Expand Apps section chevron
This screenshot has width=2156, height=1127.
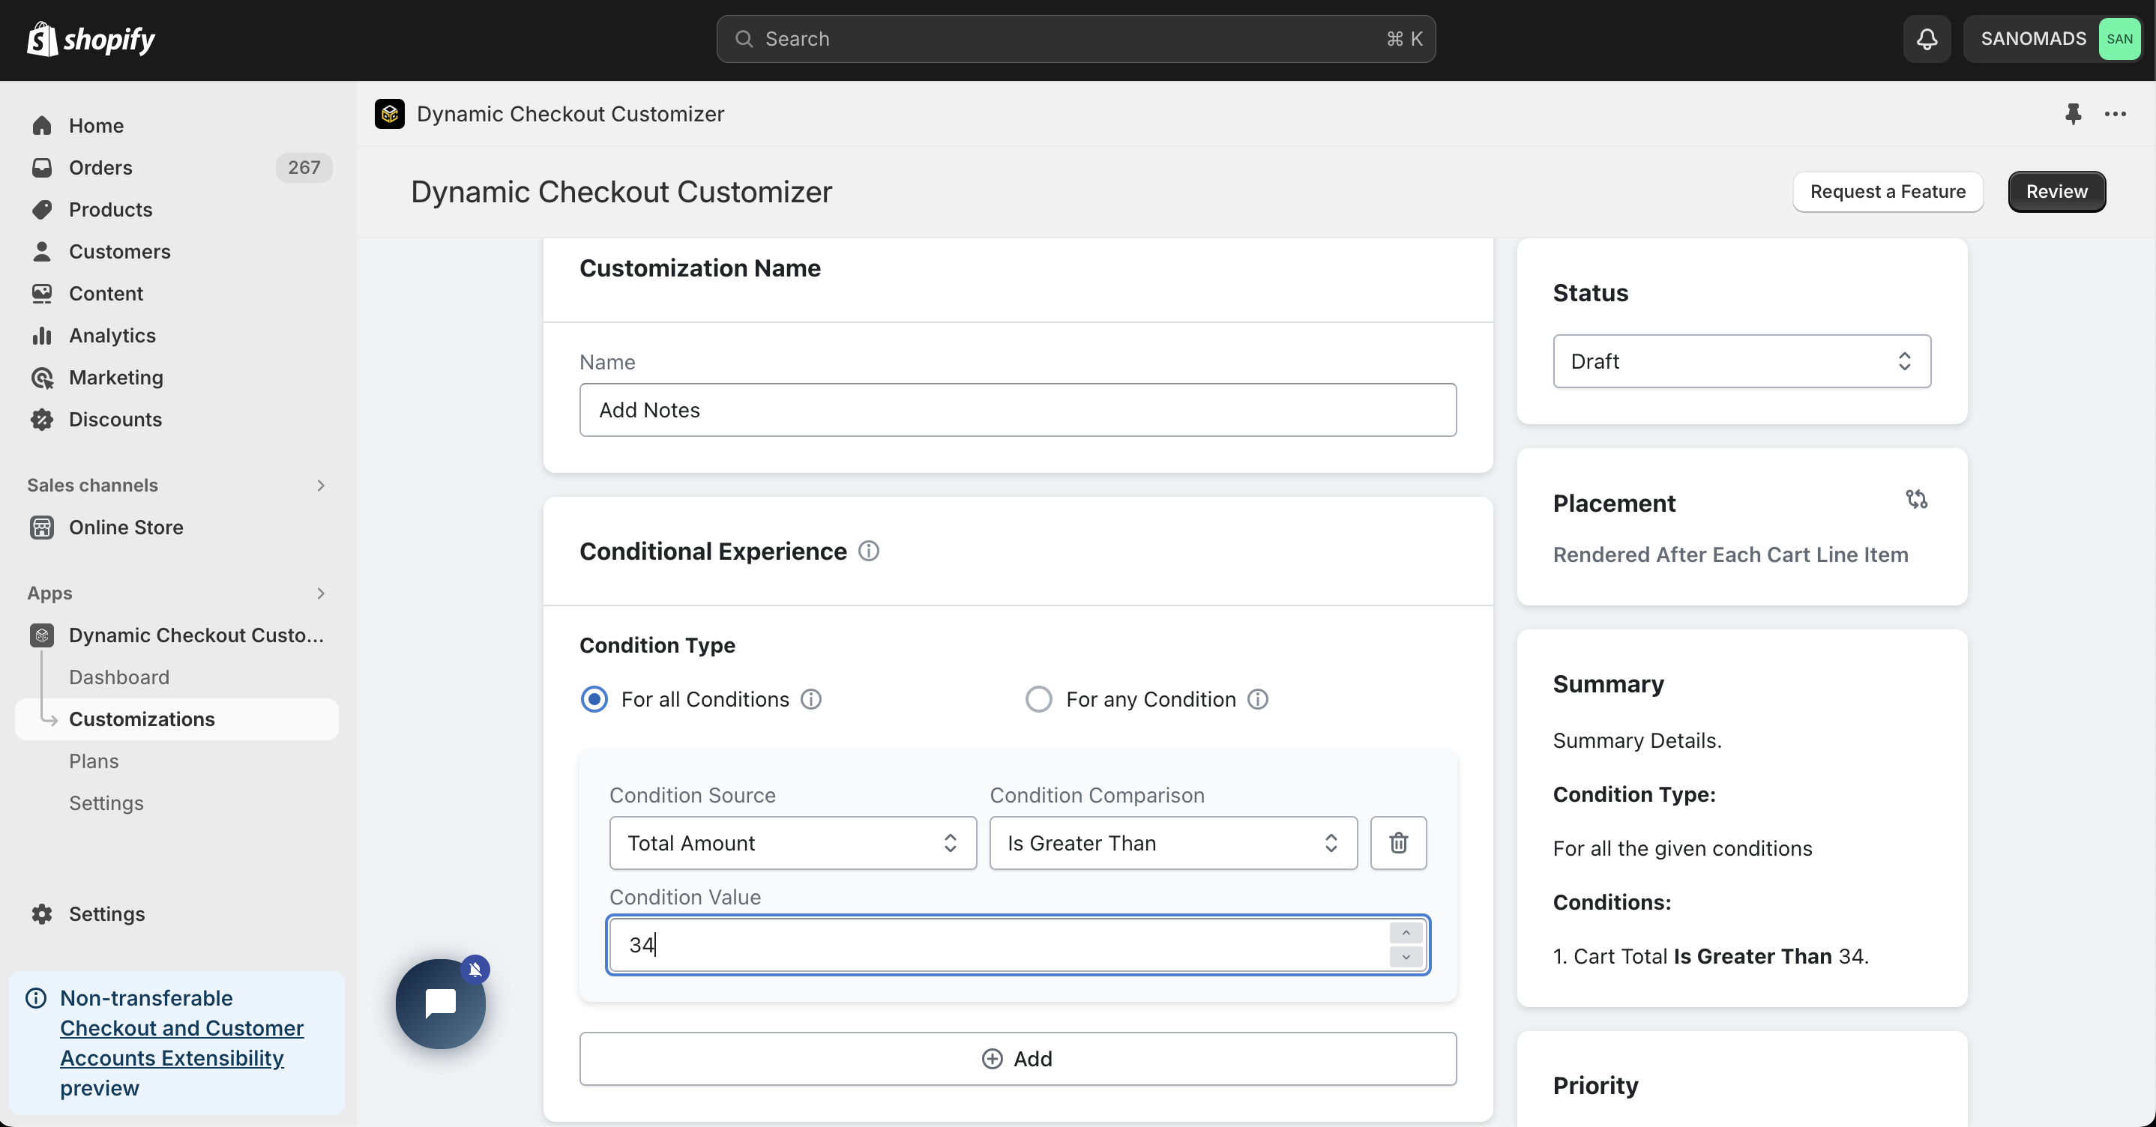pyautogui.click(x=321, y=593)
